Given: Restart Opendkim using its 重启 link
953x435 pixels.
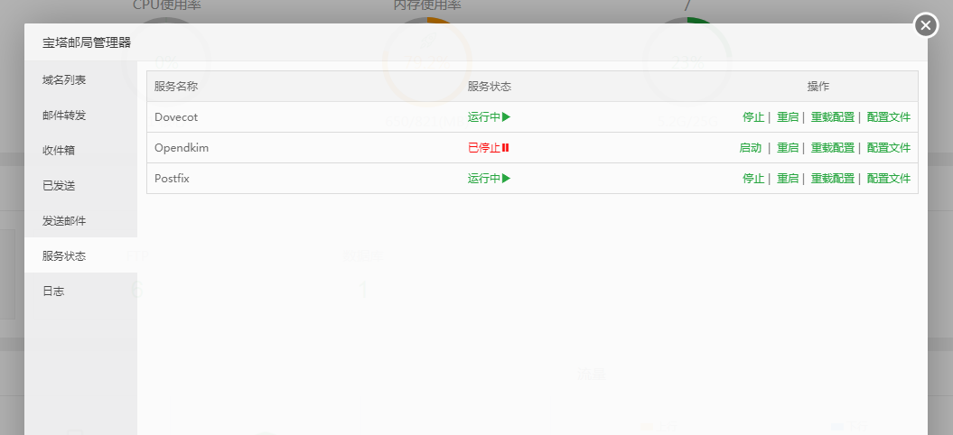Looking at the screenshot, I should click(788, 148).
